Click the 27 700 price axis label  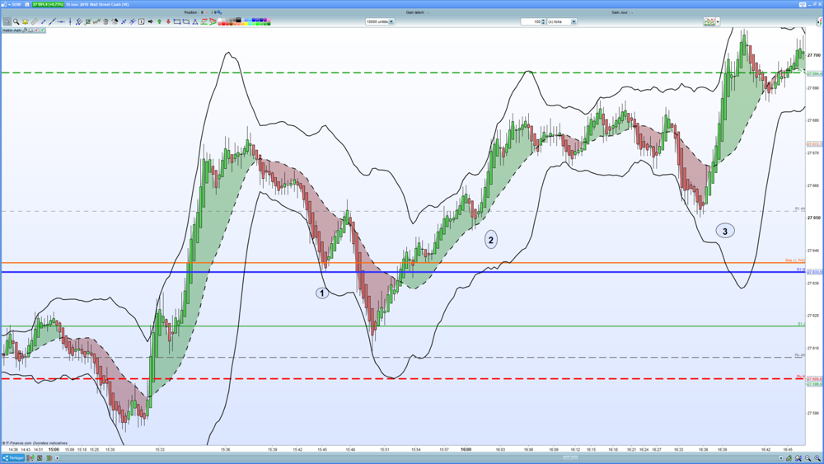pyautogui.click(x=813, y=55)
